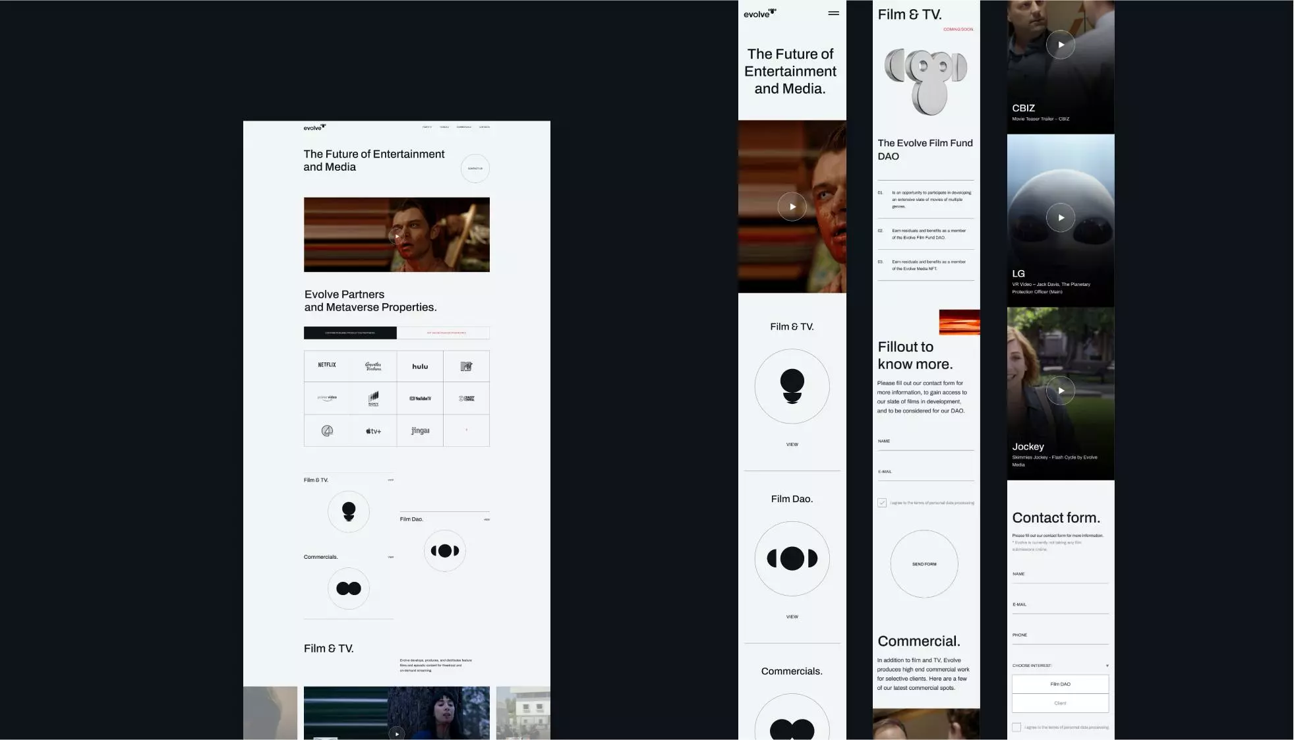Open the hamburger menu in mobile header
The height and width of the screenshot is (740, 1294).
833,13
